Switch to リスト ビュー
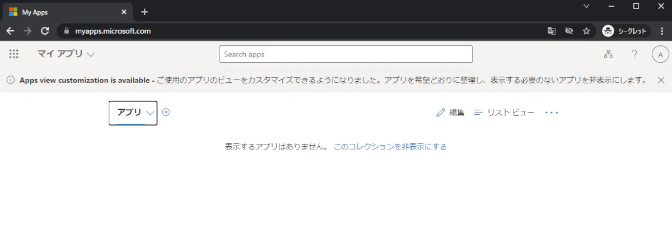This screenshot has width=672, height=243. point(504,113)
